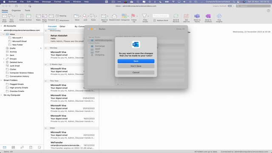This screenshot has height=153, width=272.
Task: Collapse the Inbox folder tree
Action: pos(4,34)
